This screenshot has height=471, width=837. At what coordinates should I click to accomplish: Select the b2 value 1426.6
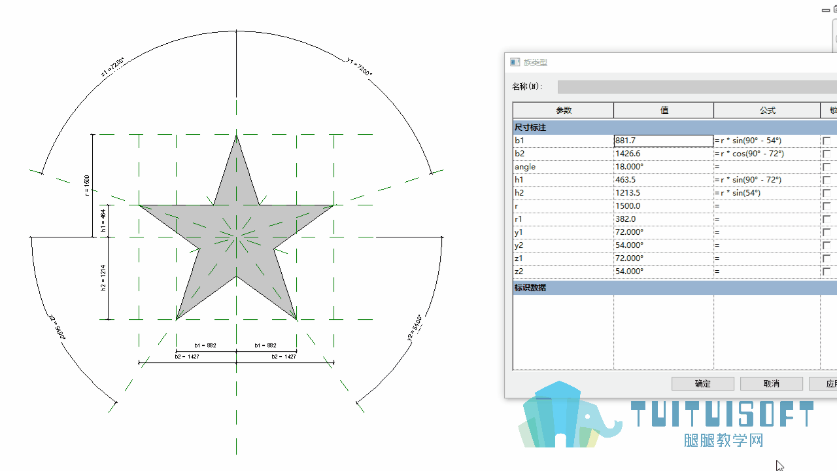(664, 154)
